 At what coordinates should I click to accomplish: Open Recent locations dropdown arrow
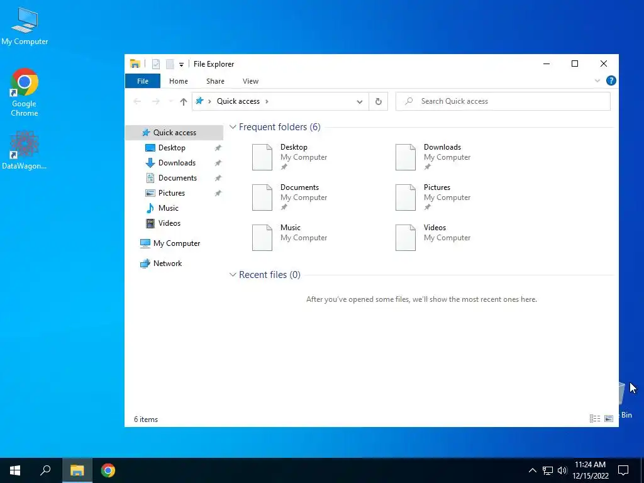click(170, 101)
